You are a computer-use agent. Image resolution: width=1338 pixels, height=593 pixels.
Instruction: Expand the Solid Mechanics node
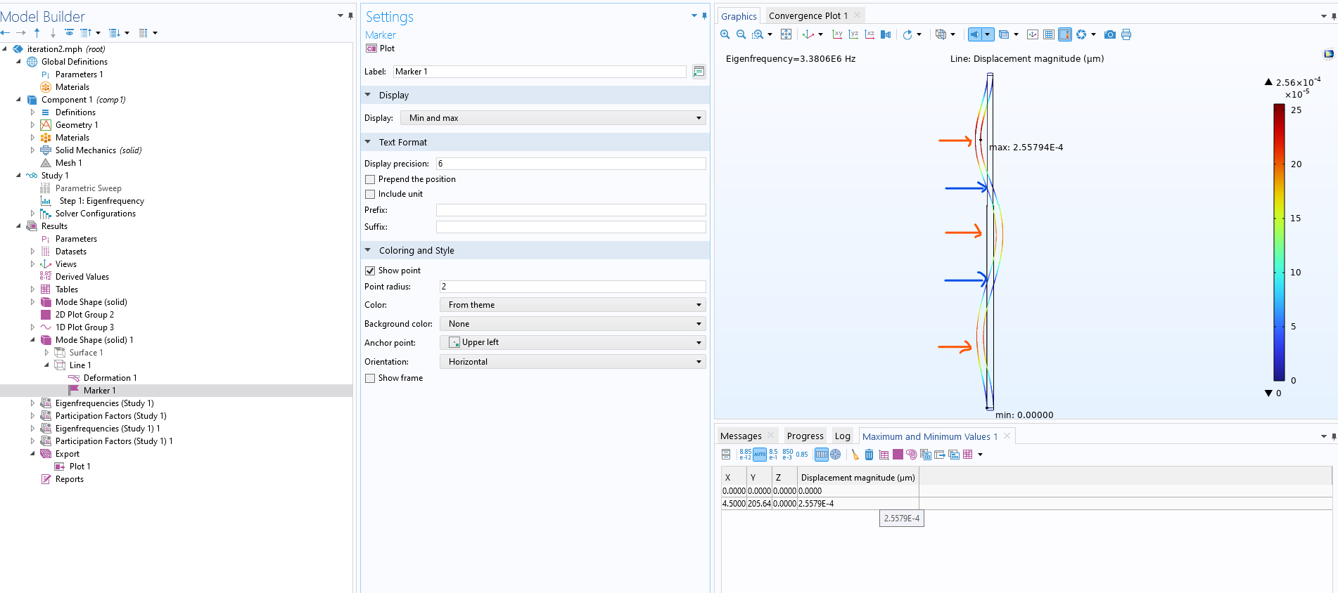[32, 150]
